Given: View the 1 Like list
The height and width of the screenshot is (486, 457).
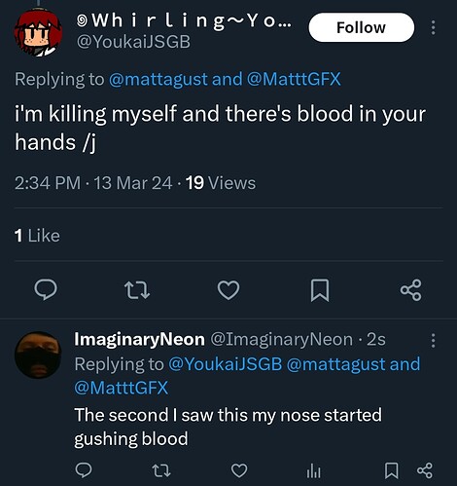Looking at the screenshot, I should point(37,236).
